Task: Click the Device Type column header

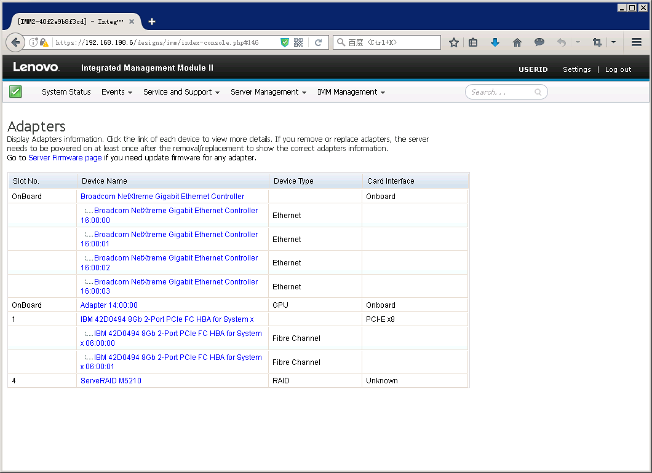Action: coord(316,181)
